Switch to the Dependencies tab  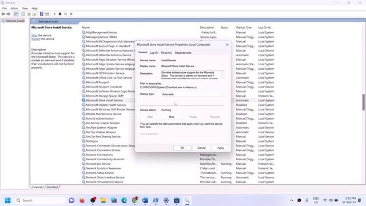183,53
